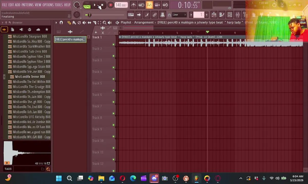
Task: Toggle the metronome
Action: click(x=134, y=5)
